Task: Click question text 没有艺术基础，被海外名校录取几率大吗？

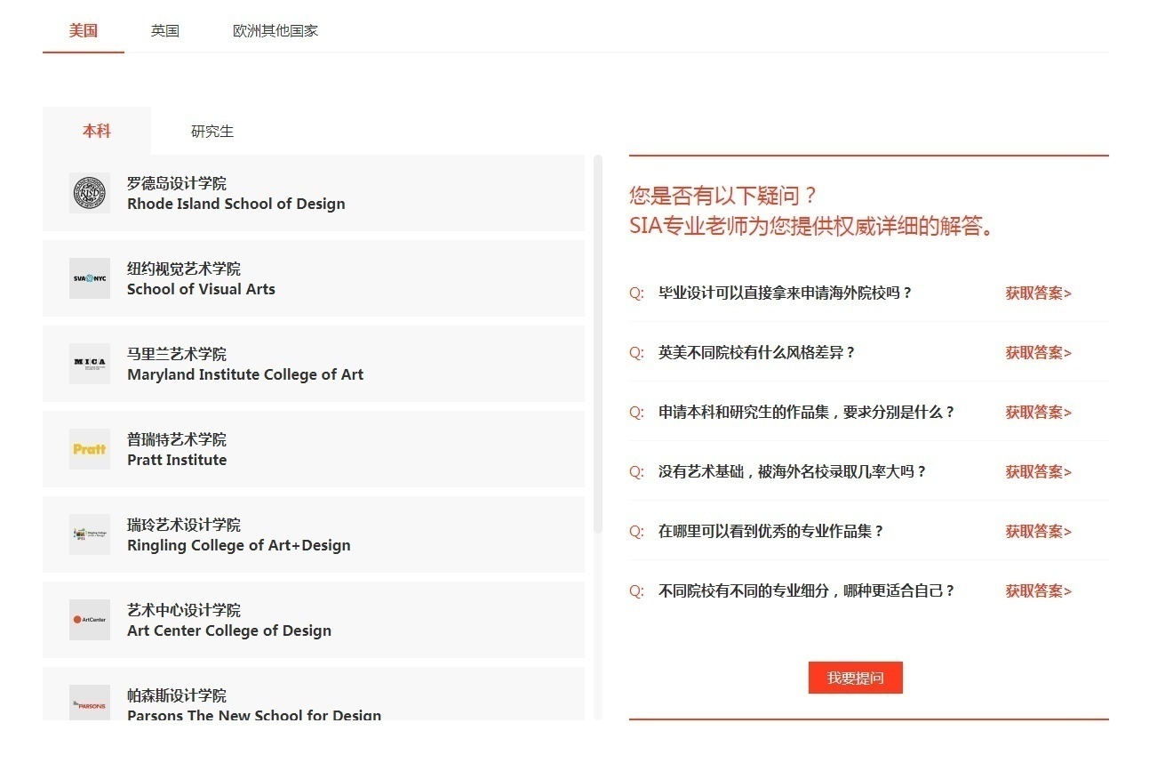Action: point(793,471)
